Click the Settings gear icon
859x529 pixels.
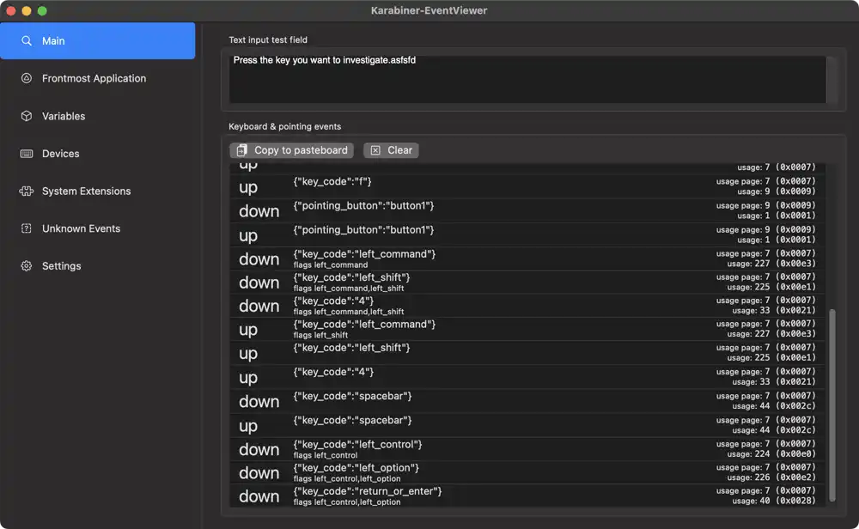27,266
